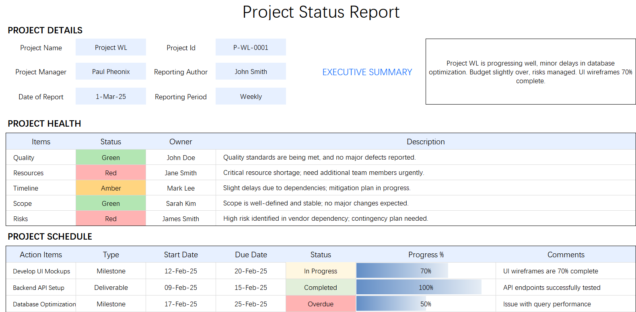The height and width of the screenshot is (312, 636).
Task: Click owner James Smith cell
Action: (181, 218)
